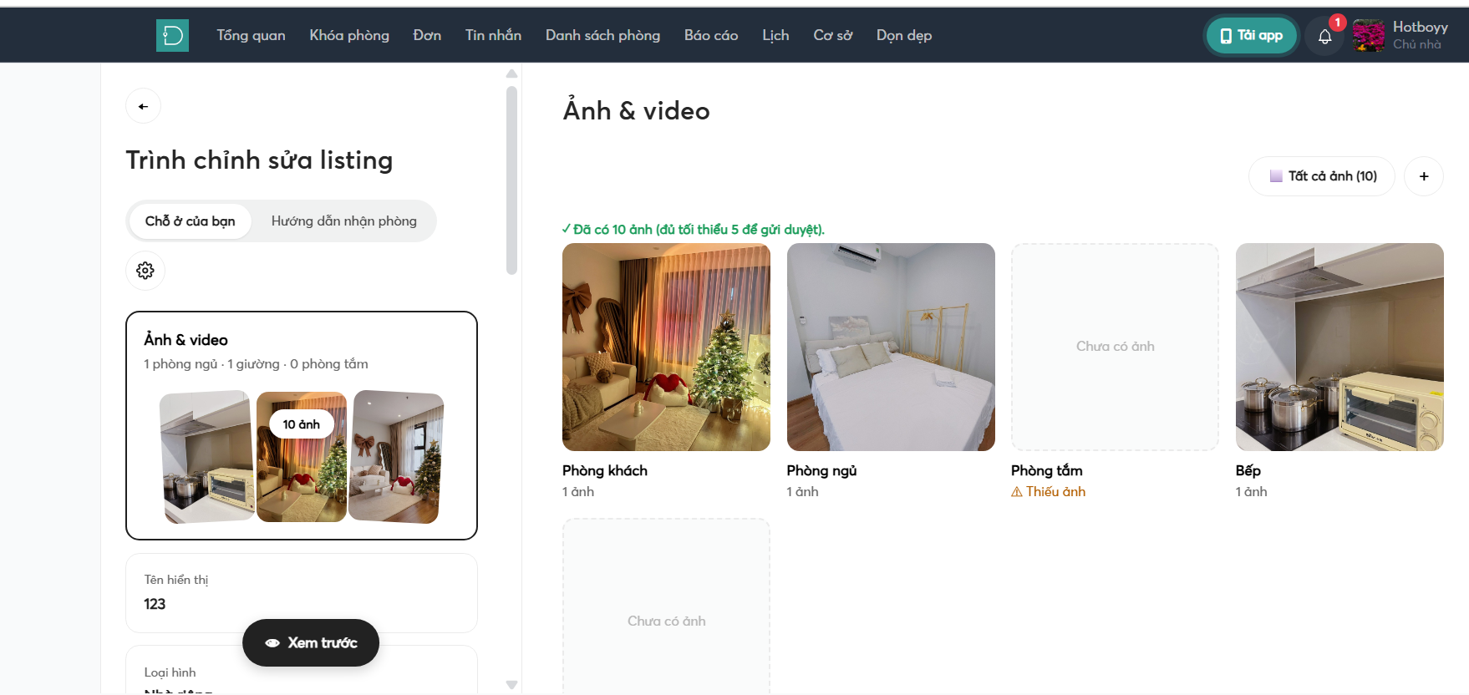
Task: Click the Tải app button
Action: click(x=1252, y=36)
